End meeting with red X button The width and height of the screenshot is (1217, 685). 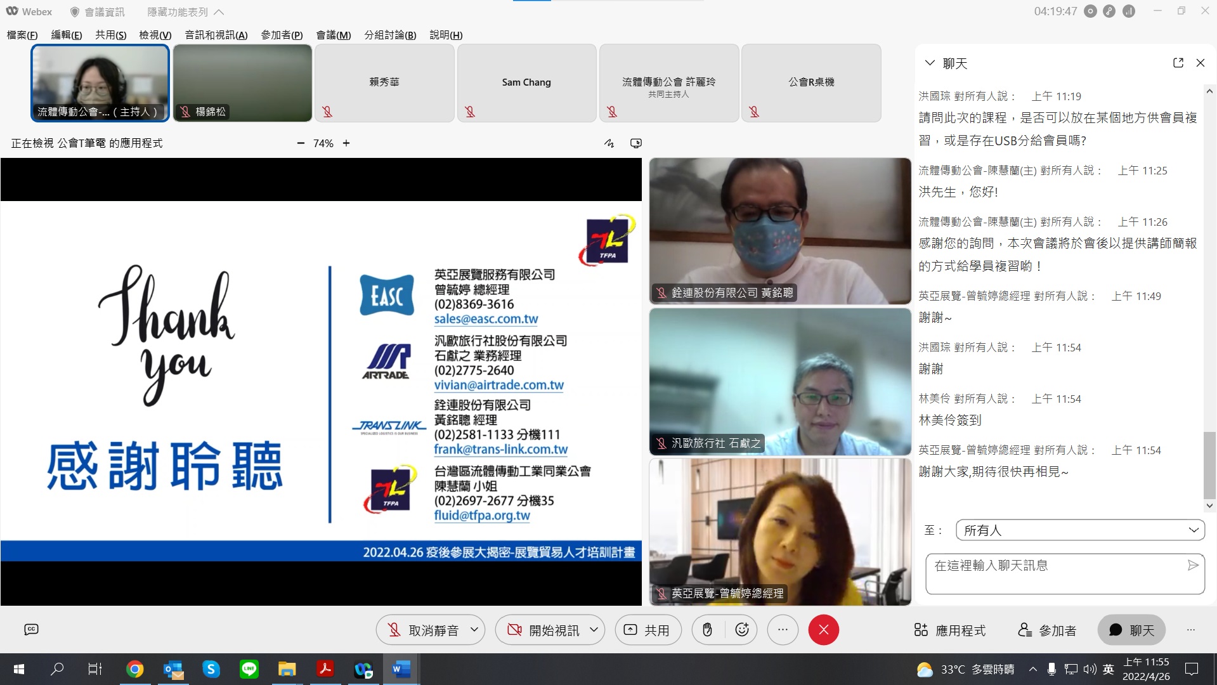click(x=823, y=630)
